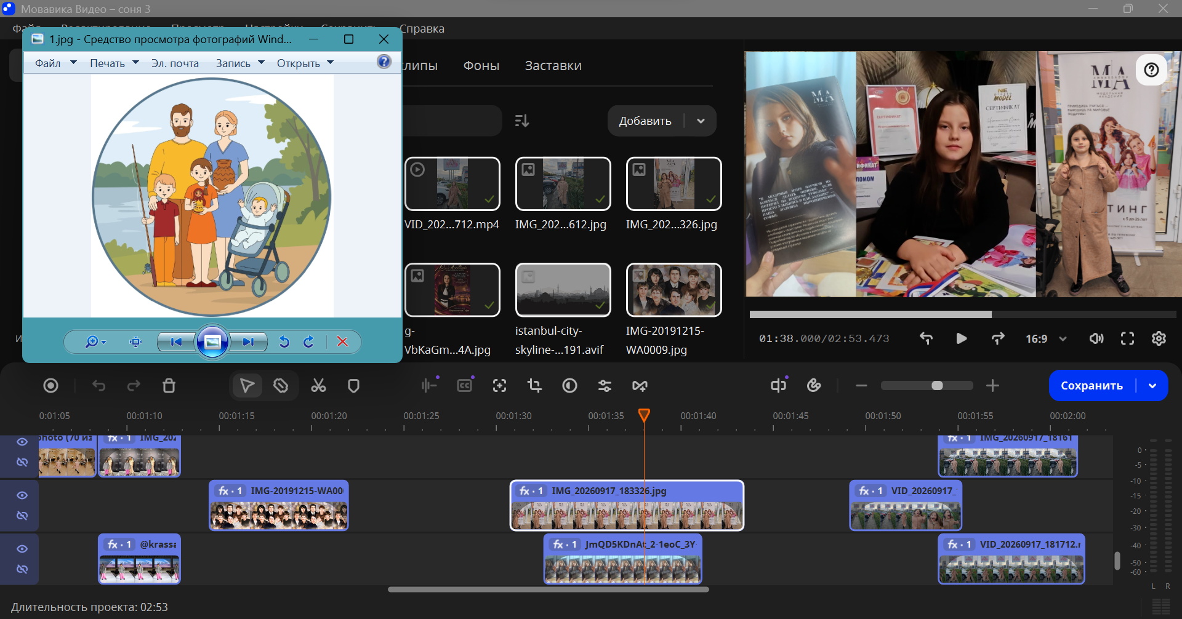Add a marker with the shield icon
This screenshot has width=1182, height=619.
pos(353,386)
